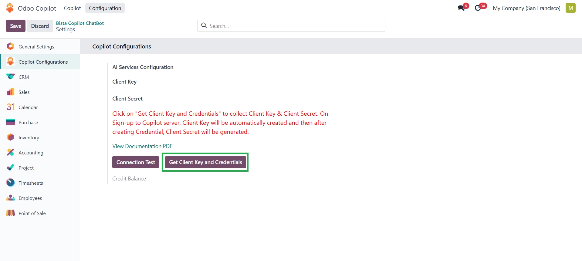
Task: Open the chat messages icon
Action: (461, 8)
